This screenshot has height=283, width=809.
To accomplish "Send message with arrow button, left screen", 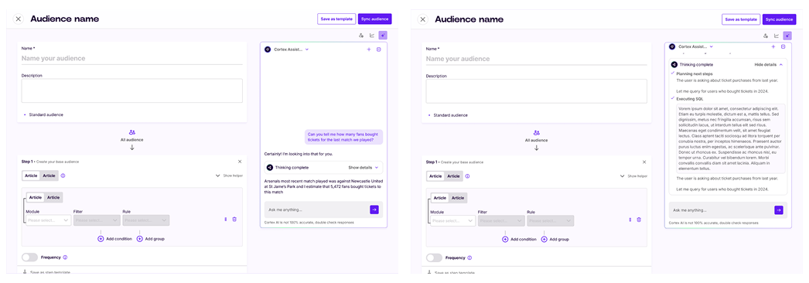I will (x=374, y=210).
